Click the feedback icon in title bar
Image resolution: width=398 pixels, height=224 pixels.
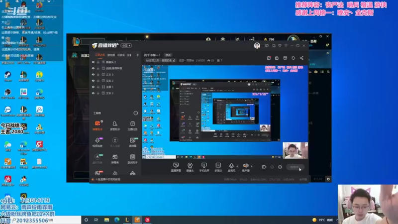(x=274, y=46)
